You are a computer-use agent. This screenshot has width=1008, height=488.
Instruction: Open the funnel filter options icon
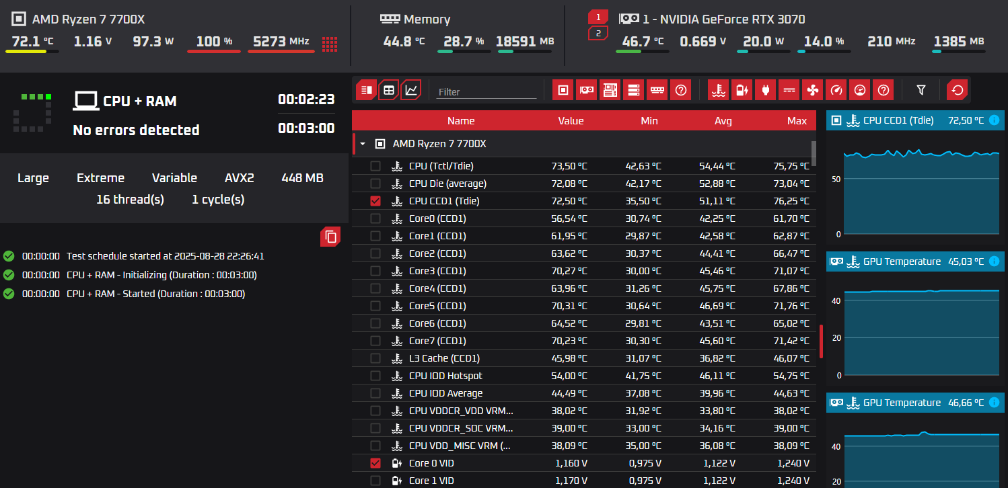click(x=921, y=89)
